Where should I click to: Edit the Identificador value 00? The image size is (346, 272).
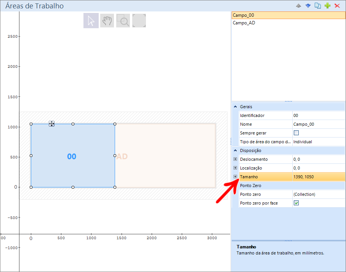tap(319, 115)
